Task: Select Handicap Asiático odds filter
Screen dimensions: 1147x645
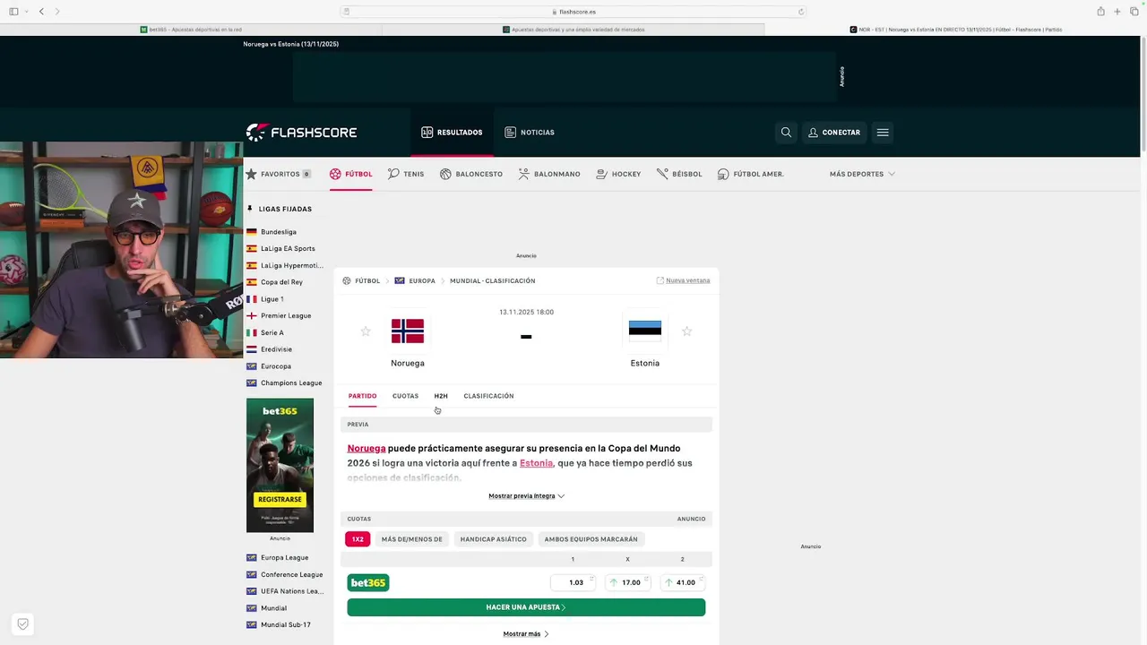Action: pyautogui.click(x=493, y=539)
